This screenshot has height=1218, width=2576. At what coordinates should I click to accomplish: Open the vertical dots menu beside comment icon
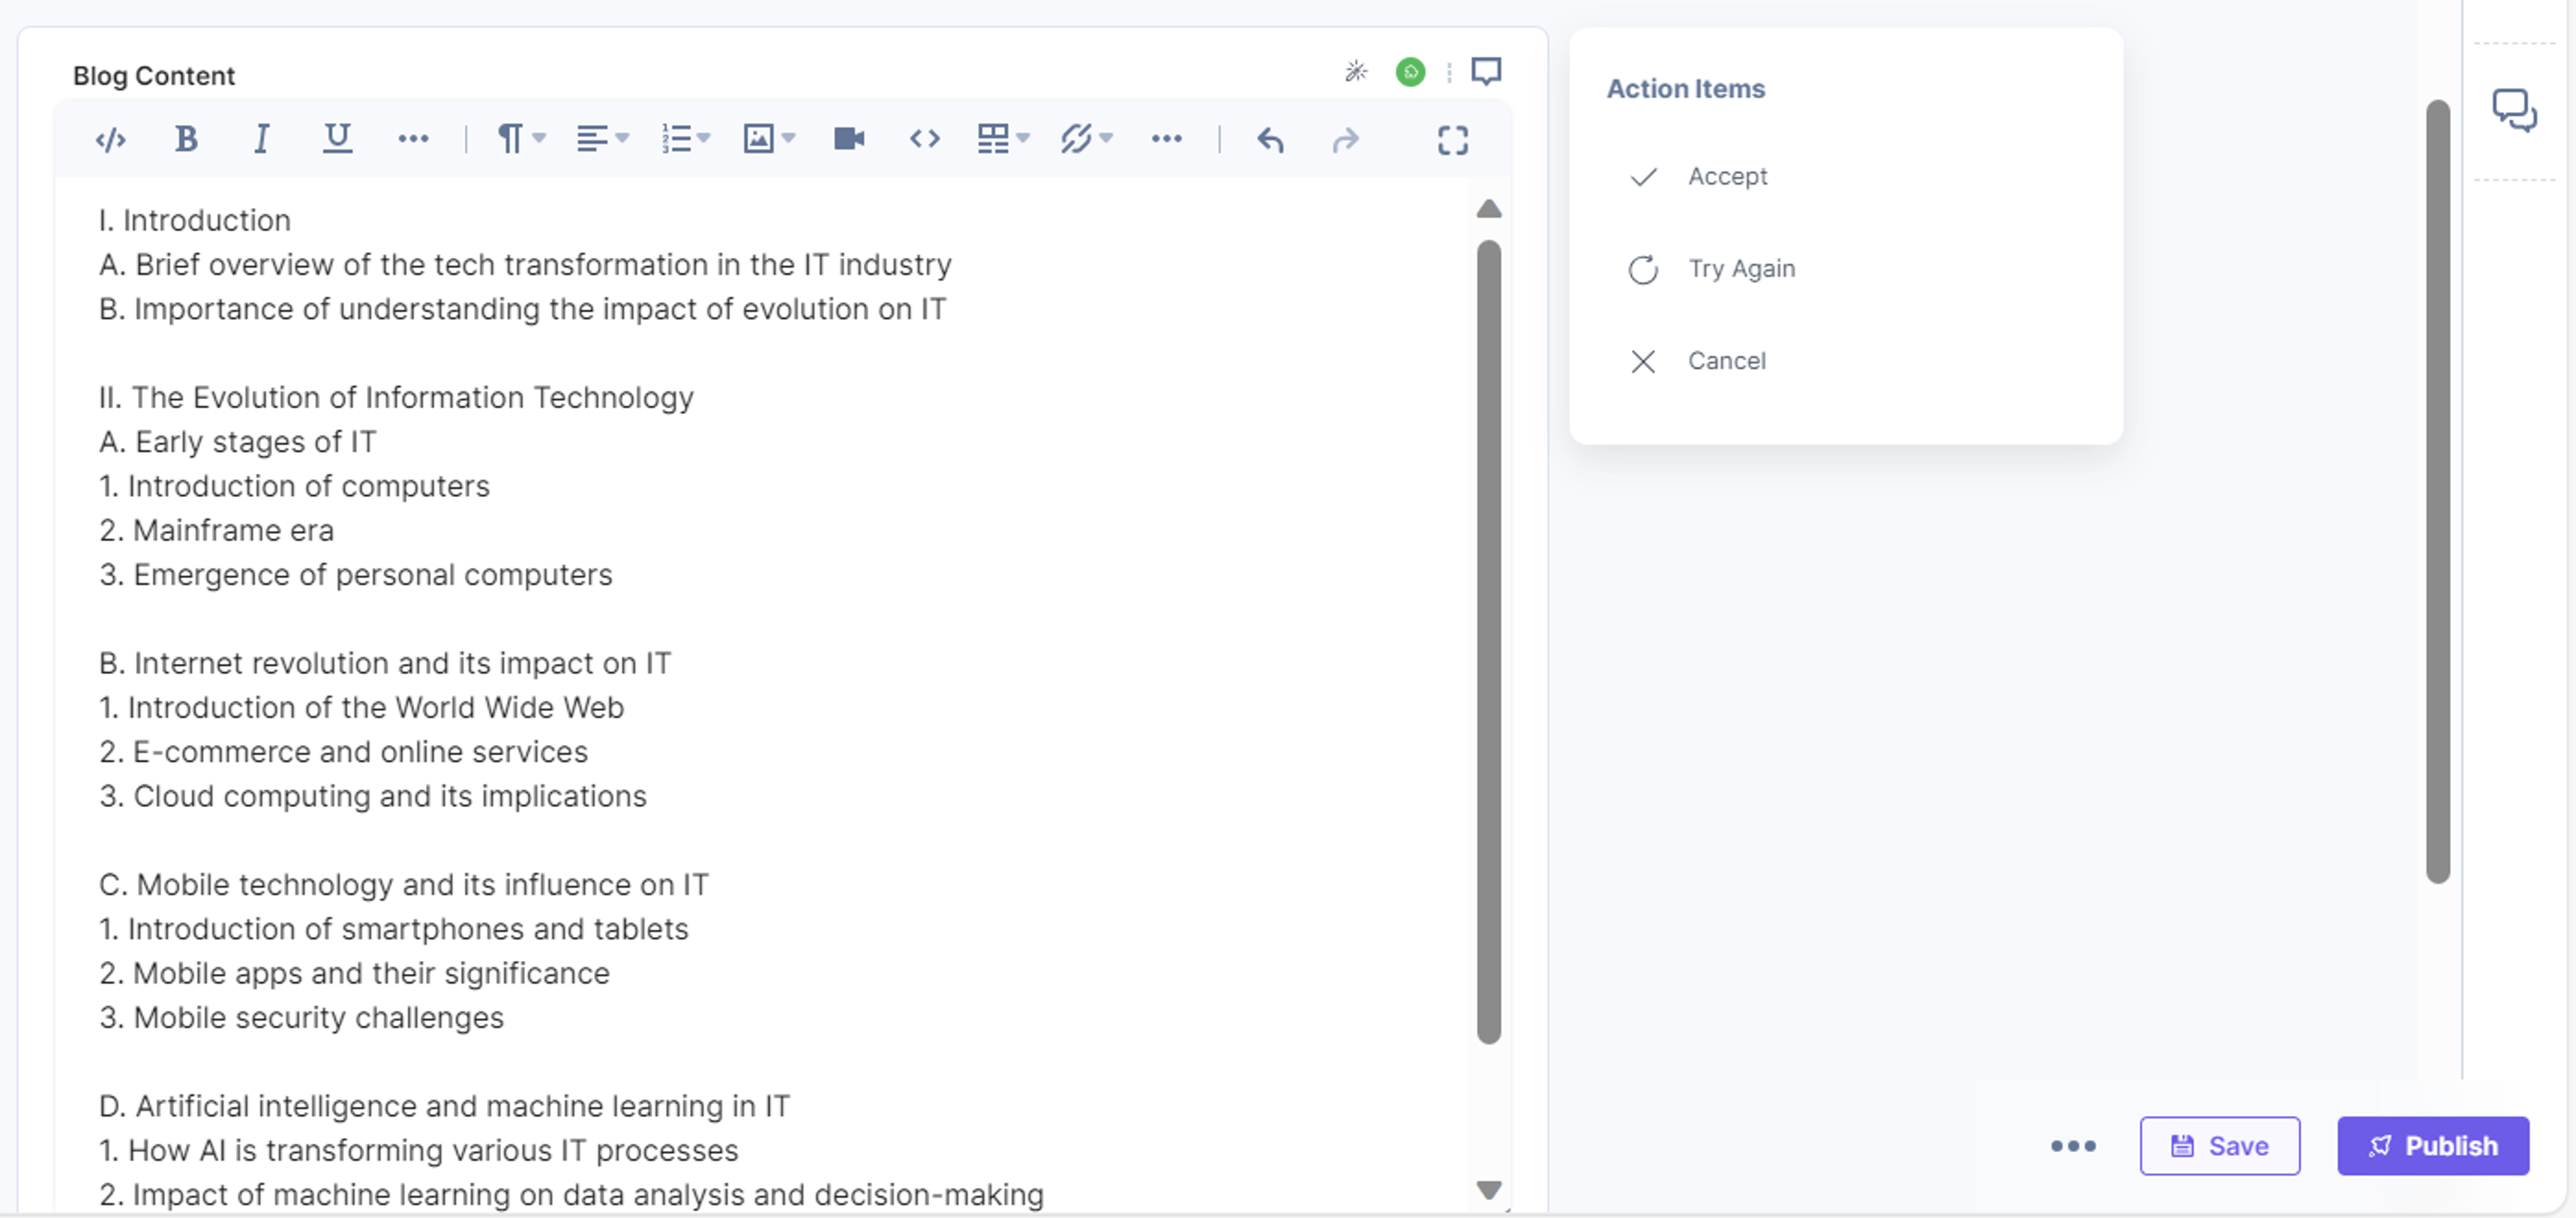[x=1449, y=73]
